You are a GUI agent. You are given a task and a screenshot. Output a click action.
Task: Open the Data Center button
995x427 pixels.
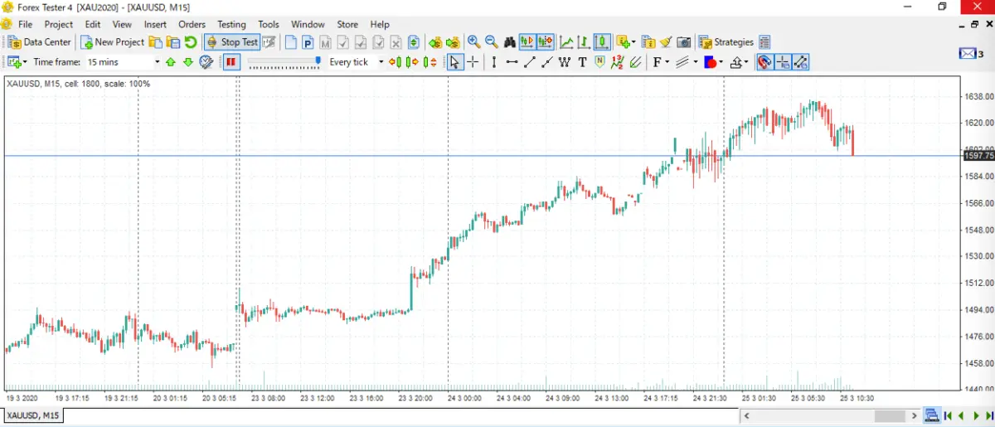tap(40, 41)
